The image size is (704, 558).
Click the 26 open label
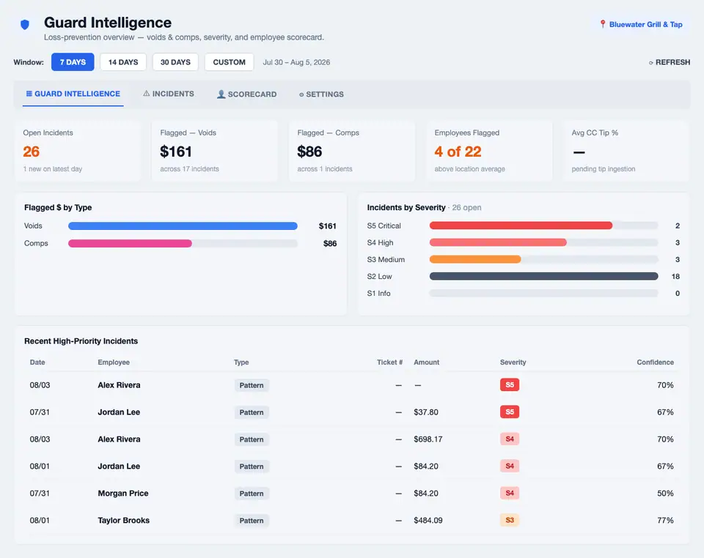click(x=466, y=207)
